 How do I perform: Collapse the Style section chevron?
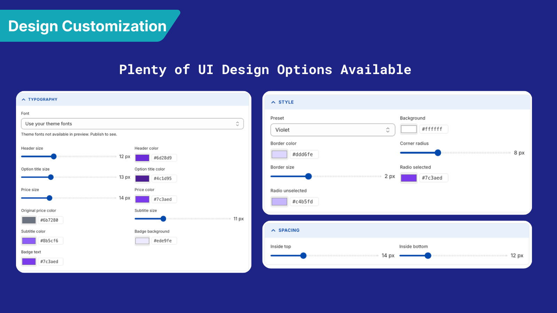pos(273,102)
